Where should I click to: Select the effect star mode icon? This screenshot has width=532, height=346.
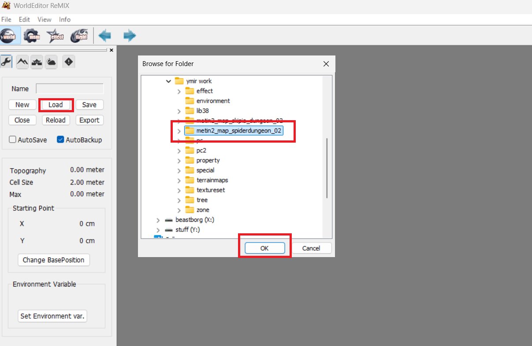[x=56, y=36]
